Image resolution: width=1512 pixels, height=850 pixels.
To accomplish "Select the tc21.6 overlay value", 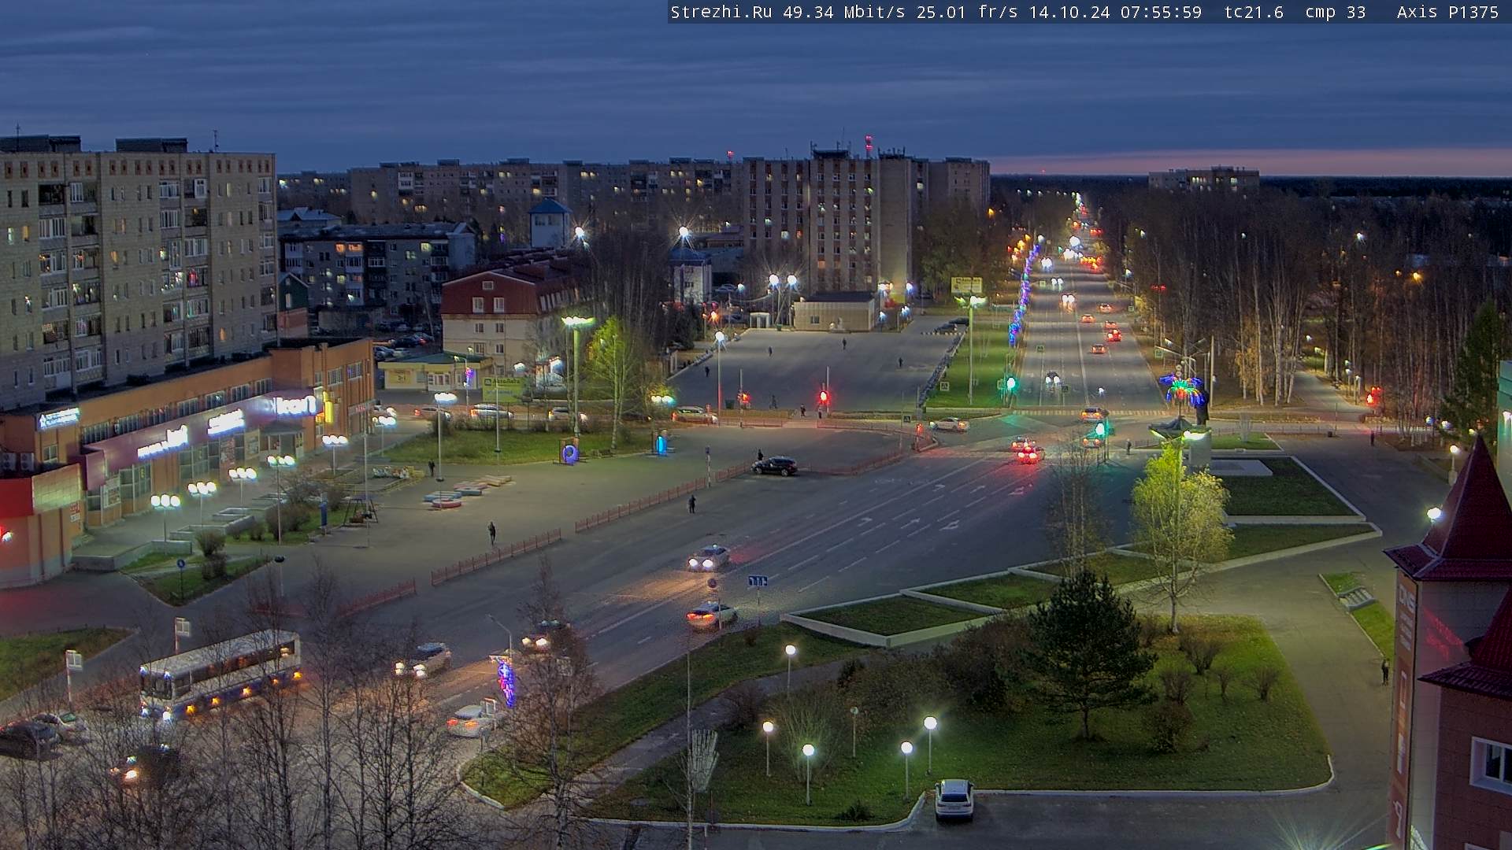I will click(1254, 12).
